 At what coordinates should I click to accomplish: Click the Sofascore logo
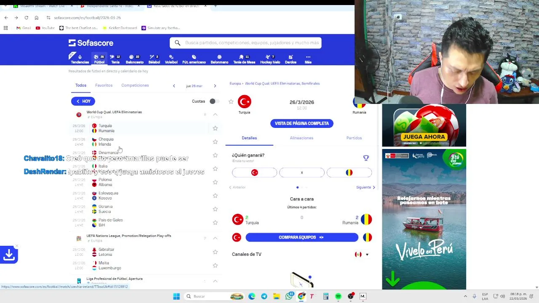91,43
